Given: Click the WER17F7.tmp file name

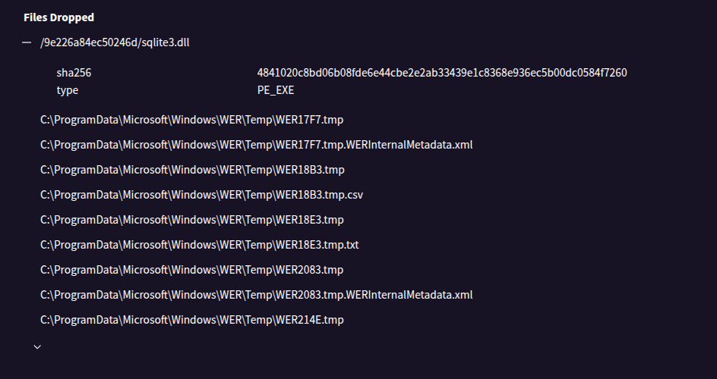Looking at the screenshot, I should tap(310, 120).
